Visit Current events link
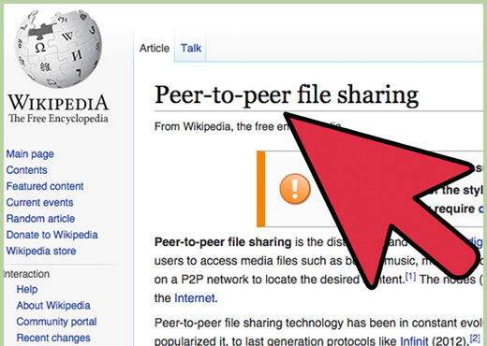Image resolution: width=487 pixels, height=346 pixels. coord(39,203)
